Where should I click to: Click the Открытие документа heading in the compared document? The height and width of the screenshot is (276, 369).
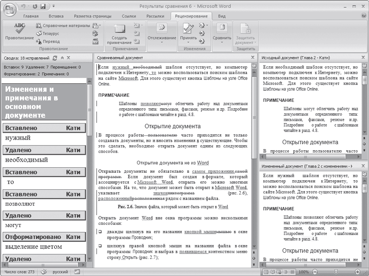(173, 126)
